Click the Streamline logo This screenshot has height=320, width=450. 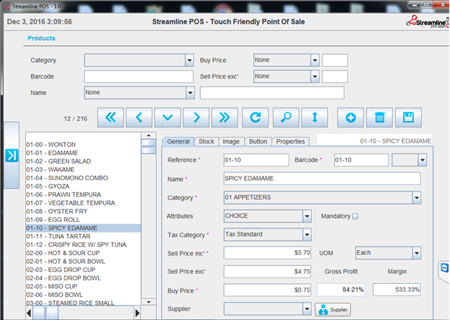[428, 22]
